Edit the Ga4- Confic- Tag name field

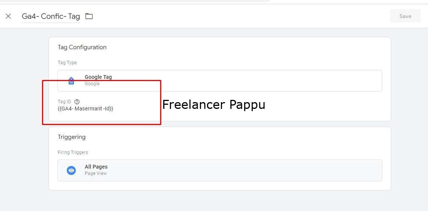click(x=51, y=17)
